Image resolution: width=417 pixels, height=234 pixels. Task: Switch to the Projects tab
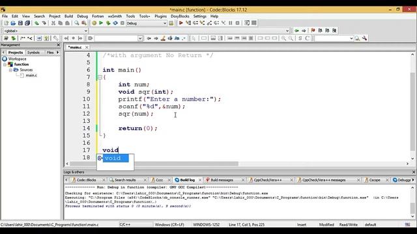(x=16, y=53)
